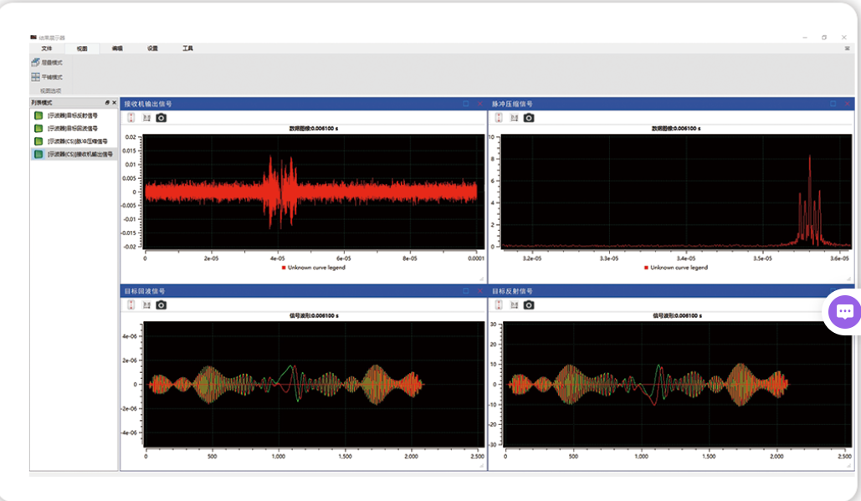Image resolution: width=861 pixels, height=501 pixels.
Task: Click the resize grip of 目标回波信号 panel
Action: [x=482, y=466]
